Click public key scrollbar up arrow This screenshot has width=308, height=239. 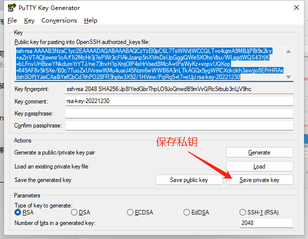tap(288, 51)
